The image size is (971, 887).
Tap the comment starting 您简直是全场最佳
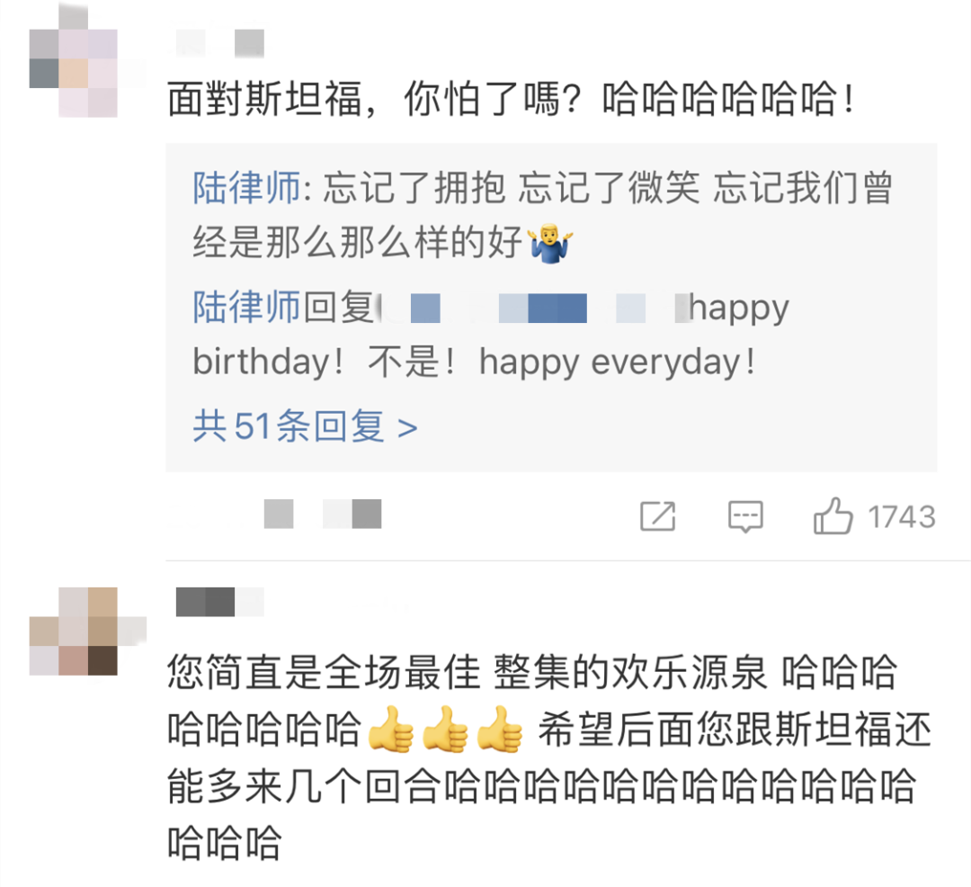(x=549, y=757)
